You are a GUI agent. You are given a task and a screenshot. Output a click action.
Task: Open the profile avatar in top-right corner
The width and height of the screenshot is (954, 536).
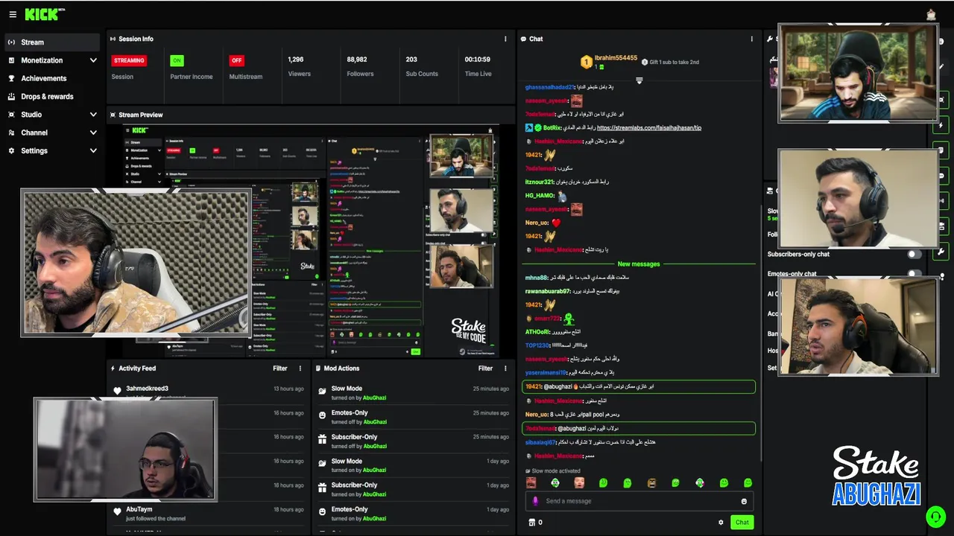931,14
